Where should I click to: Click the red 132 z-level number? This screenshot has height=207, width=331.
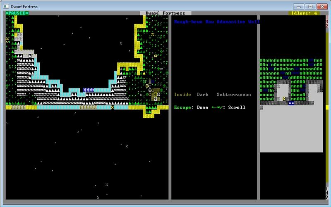[327, 22]
